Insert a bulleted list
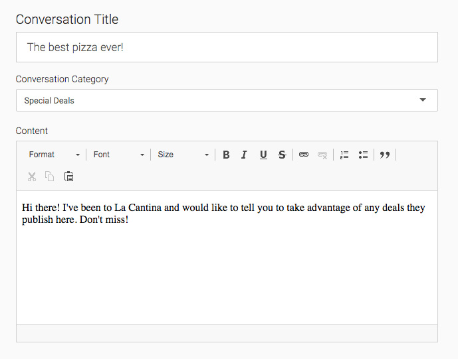 click(x=363, y=155)
